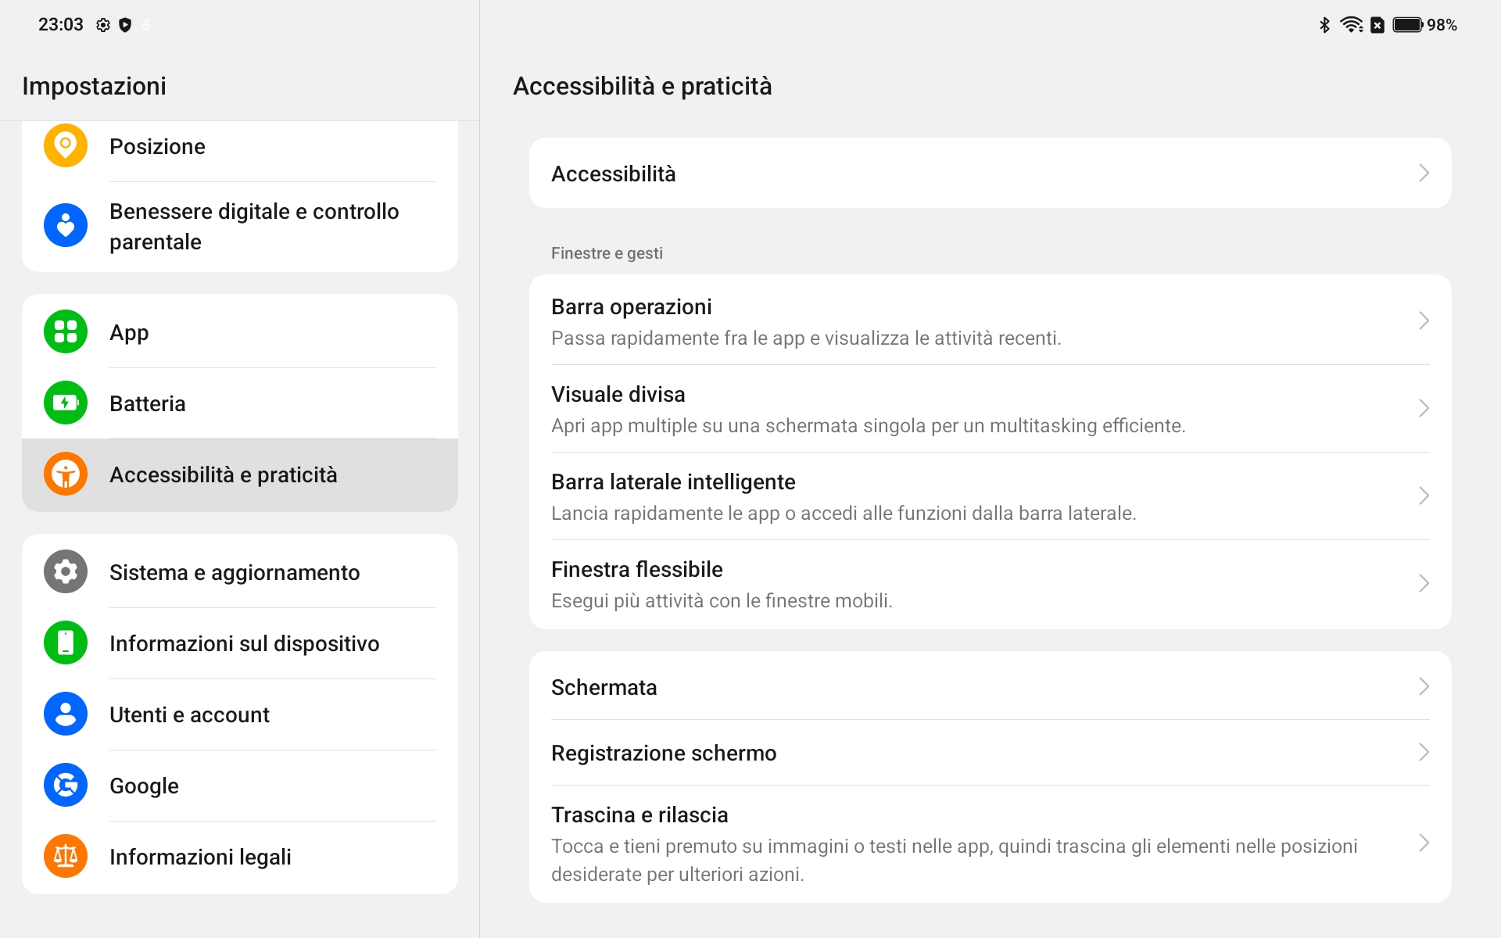Expand the Barra operazioni chevron
Image resolution: width=1501 pixels, height=938 pixels.
tap(1424, 320)
